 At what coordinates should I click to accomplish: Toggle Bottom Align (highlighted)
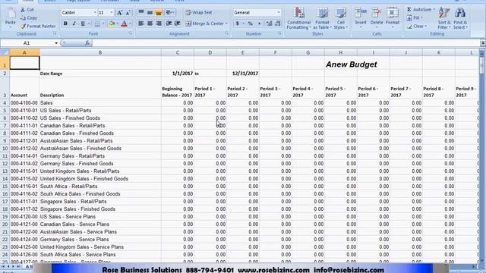[159, 13]
